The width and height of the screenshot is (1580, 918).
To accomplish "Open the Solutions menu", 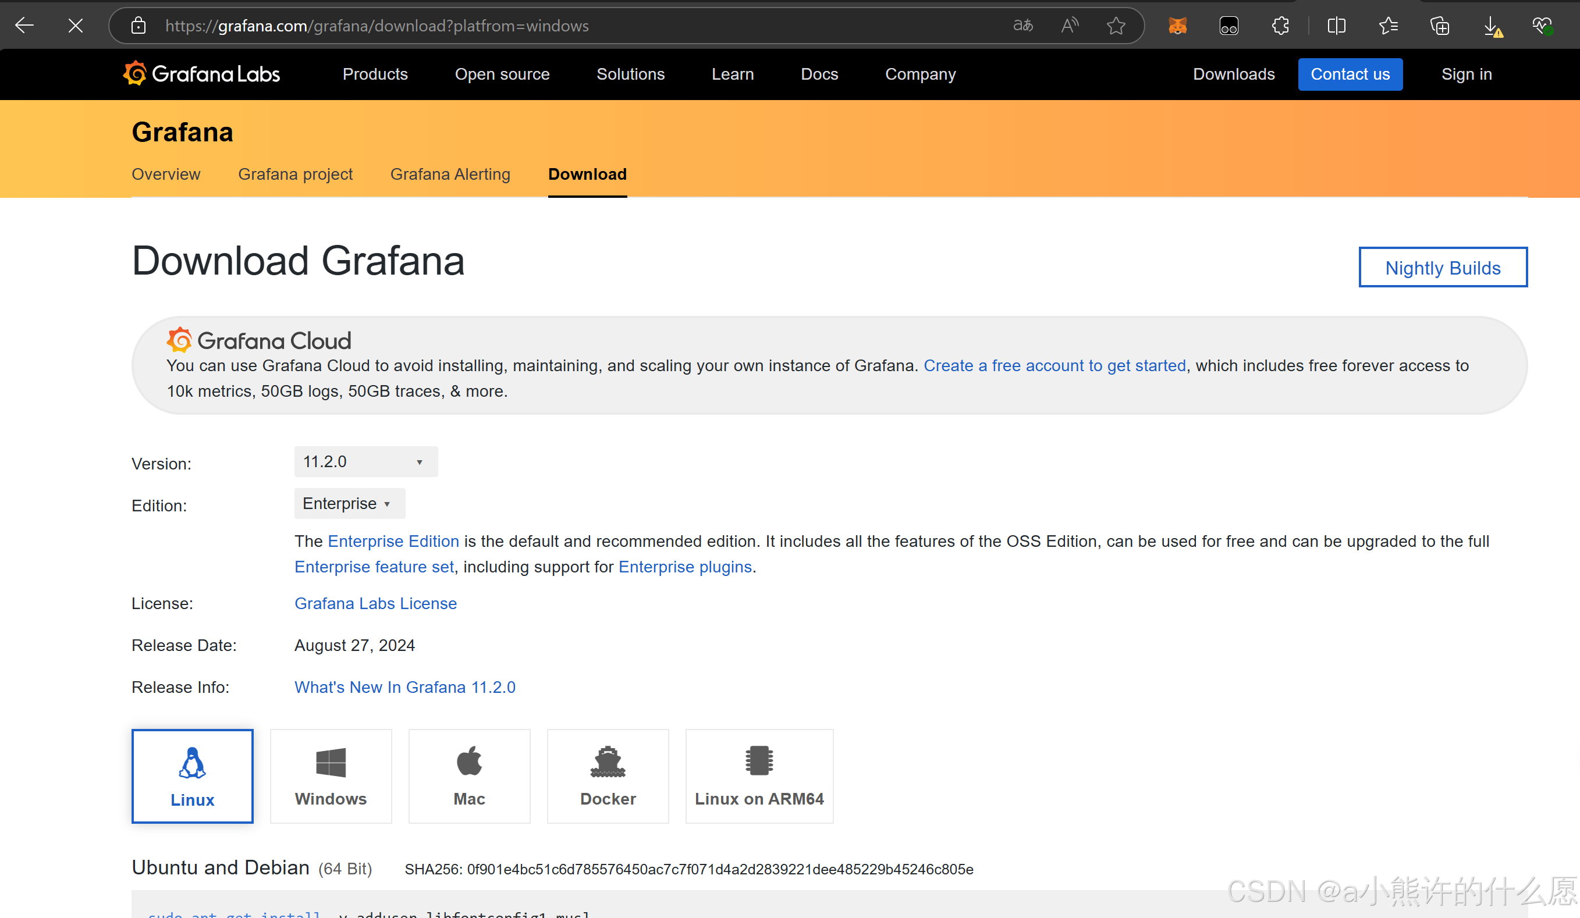I will point(630,74).
